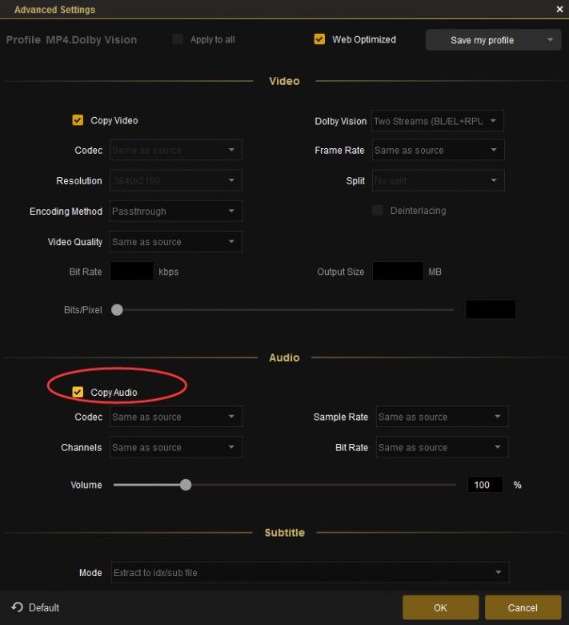
Task: Toggle the Web Optimized checkbox
Action: (x=319, y=39)
